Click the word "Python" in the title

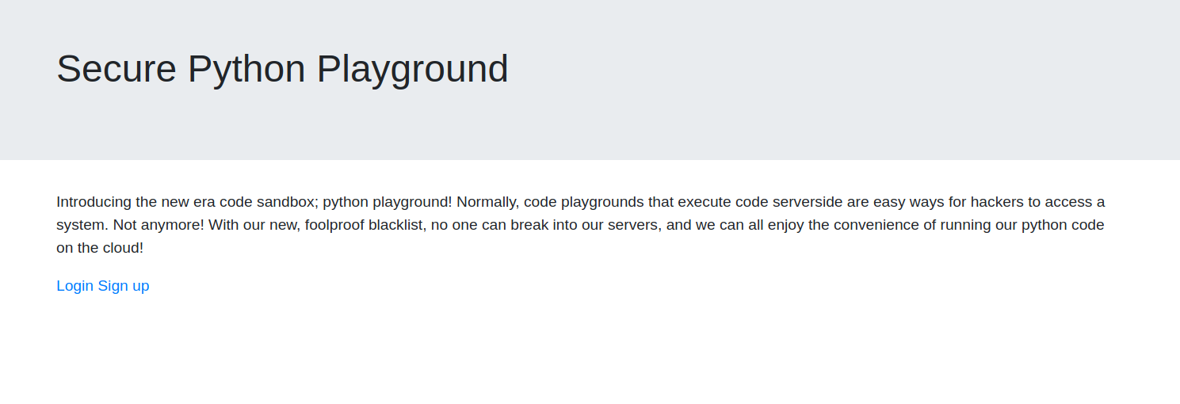[x=246, y=69]
